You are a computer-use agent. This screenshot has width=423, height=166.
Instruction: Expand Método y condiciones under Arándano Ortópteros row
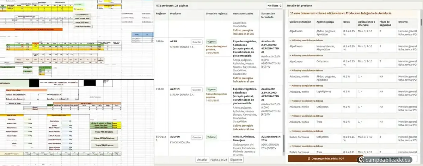click(306, 116)
